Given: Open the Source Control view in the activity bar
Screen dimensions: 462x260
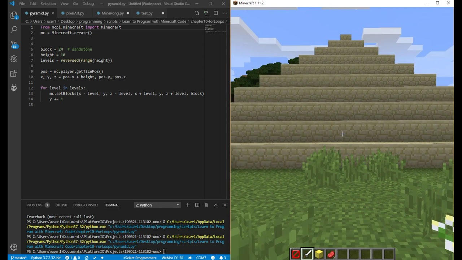Looking at the screenshot, I should 14,44.
